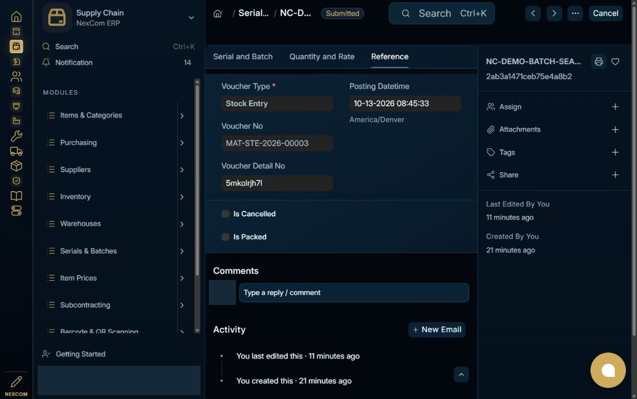
Task: Open the three-dots more menu
Action: (x=575, y=13)
